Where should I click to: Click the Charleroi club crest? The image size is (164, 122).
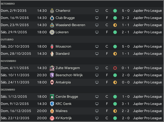click(x=52, y=11)
